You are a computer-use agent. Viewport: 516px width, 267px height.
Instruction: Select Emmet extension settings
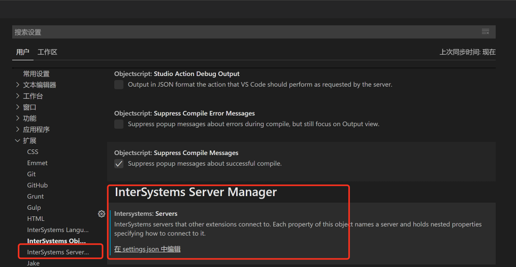(x=37, y=163)
